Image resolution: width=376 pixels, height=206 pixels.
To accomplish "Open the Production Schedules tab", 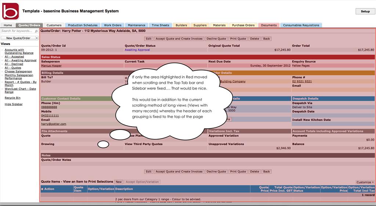I will pos(83,25).
